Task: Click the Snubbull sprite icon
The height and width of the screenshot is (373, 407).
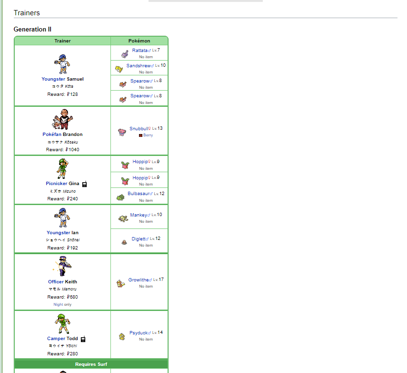Action: coord(122,132)
